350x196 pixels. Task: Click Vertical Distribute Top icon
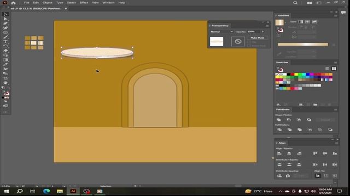point(279,164)
